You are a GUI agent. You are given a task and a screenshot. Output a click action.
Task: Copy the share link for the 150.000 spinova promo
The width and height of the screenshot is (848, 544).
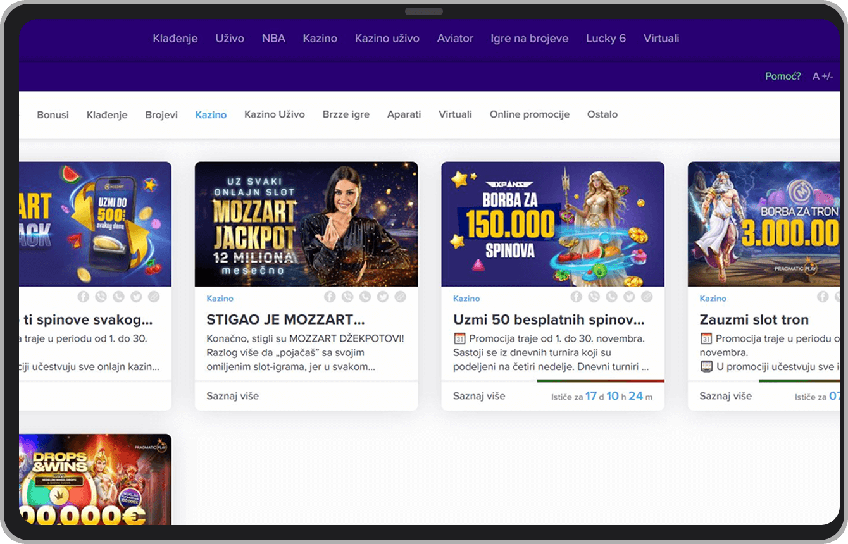[x=647, y=296]
